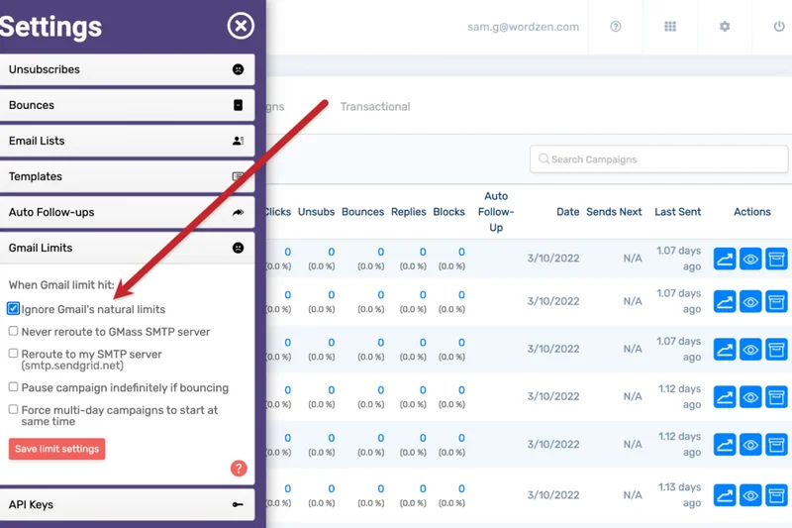The image size is (792, 528).
Task: Expand the Auto Follow-ups section
Action: tap(127, 212)
